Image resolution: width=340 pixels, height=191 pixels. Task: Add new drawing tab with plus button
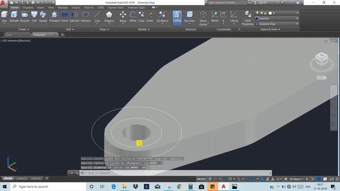point(62,34)
